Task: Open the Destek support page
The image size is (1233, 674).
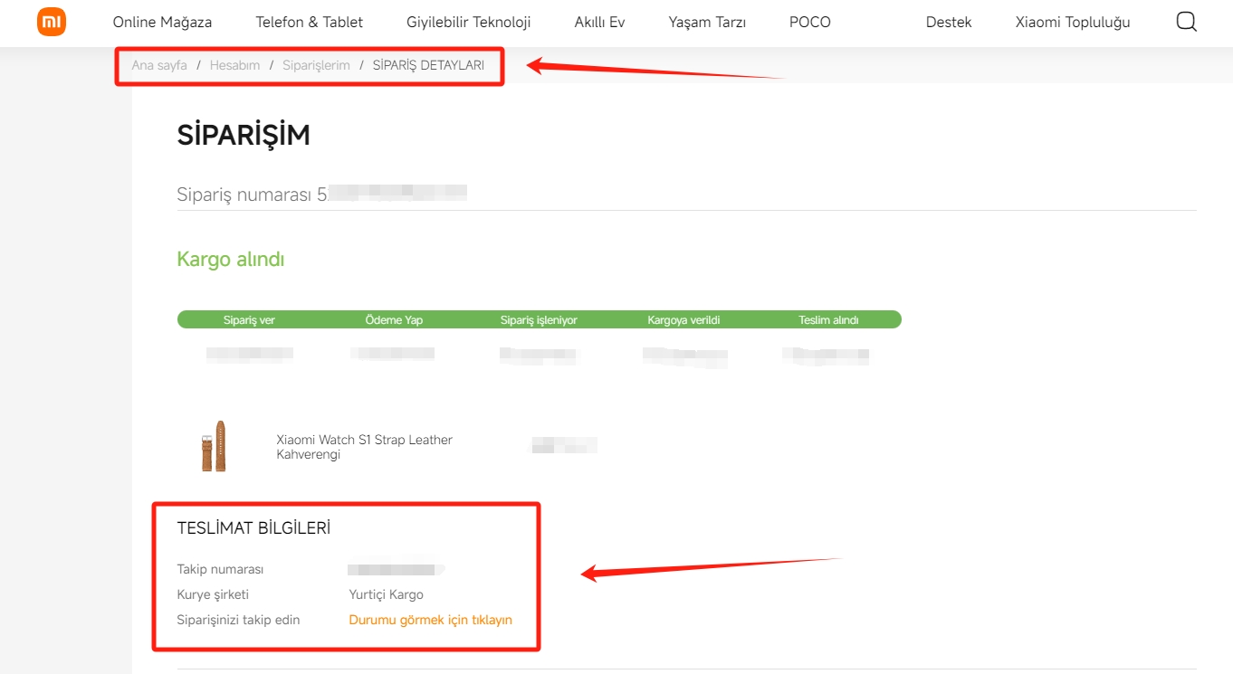Action: point(948,22)
